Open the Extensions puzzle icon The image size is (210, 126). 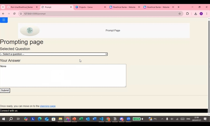tap(187, 14)
